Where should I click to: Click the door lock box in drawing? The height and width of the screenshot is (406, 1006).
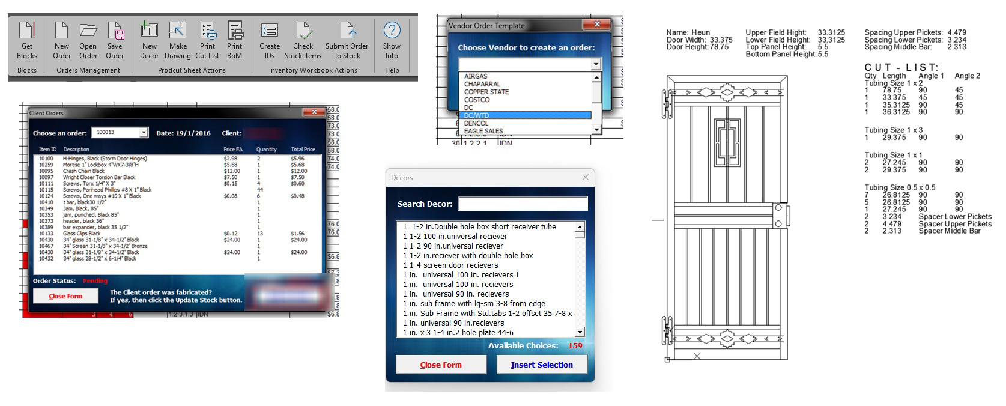(x=780, y=216)
